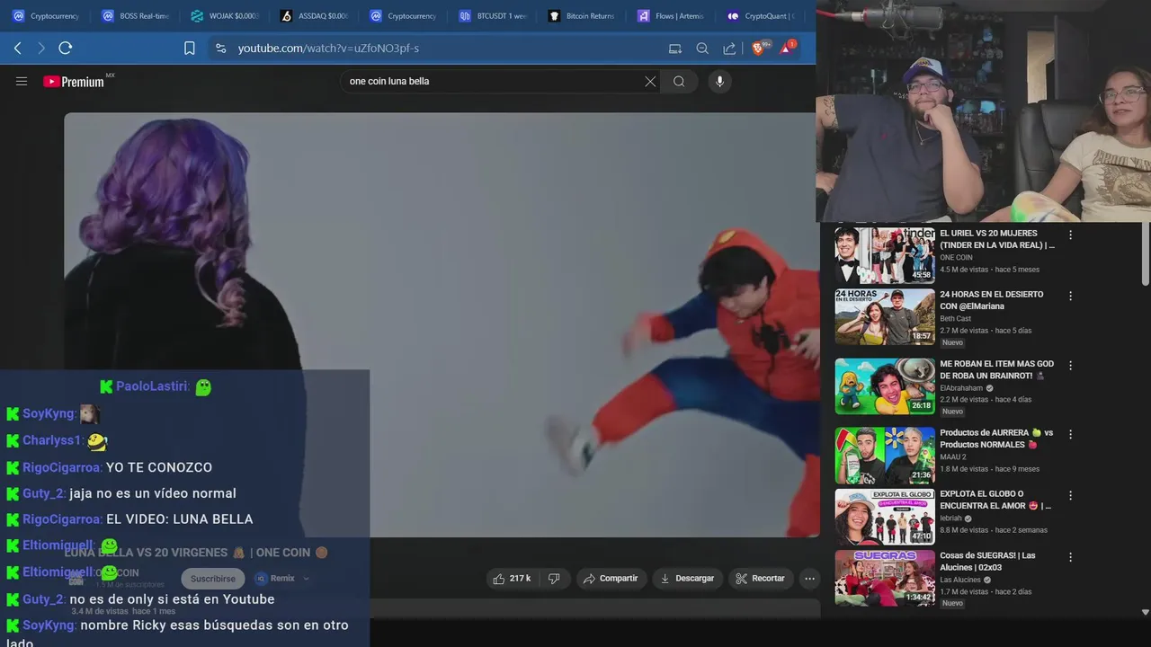Screen dimensions: 1151x647
Task: Open the ONE COIN channel link in sidebar
Action: coord(956,257)
